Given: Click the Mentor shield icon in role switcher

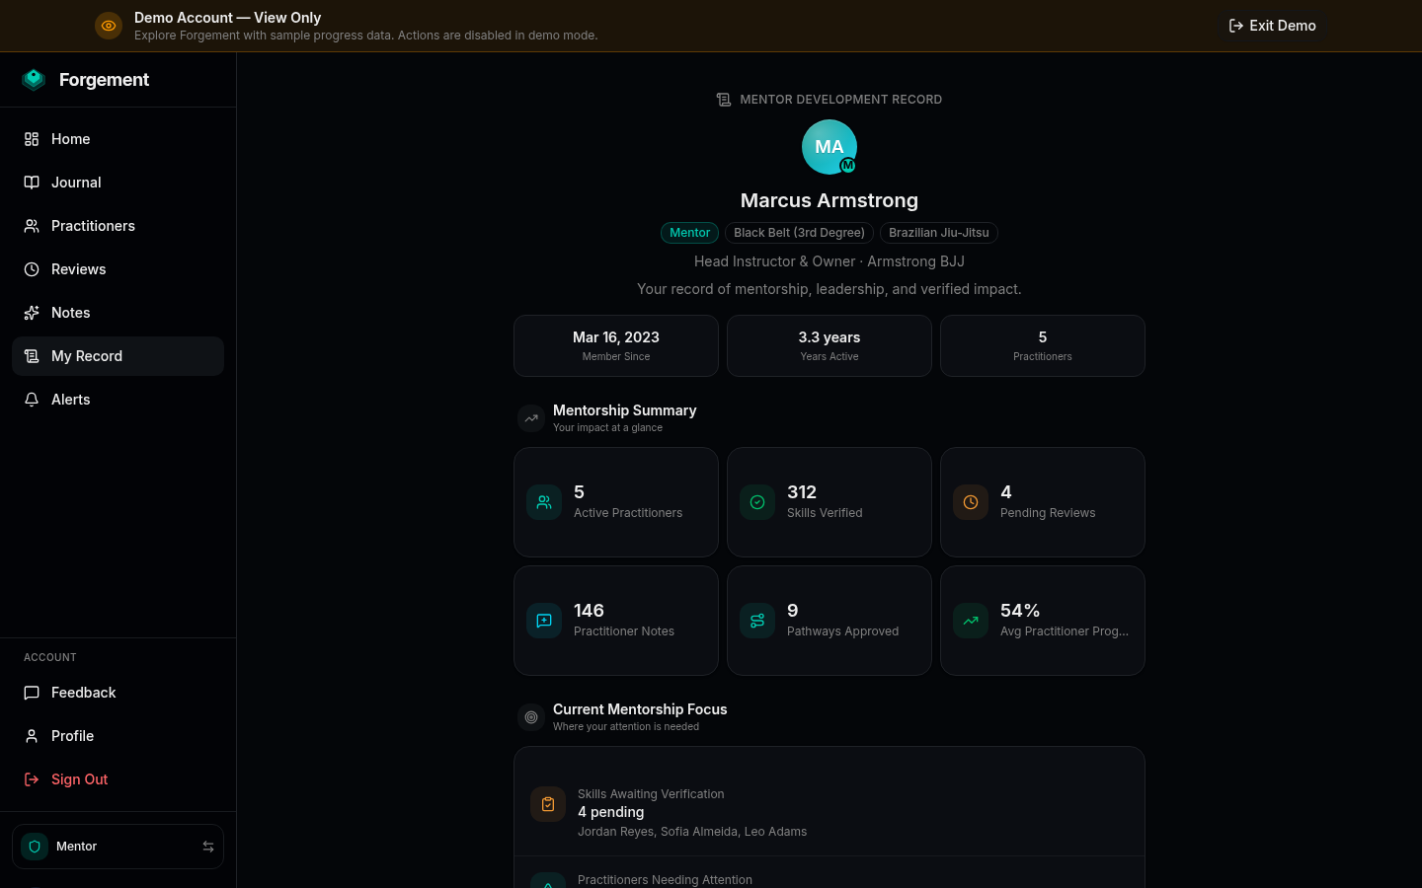Looking at the screenshot, I should click(x=35, y=847).
